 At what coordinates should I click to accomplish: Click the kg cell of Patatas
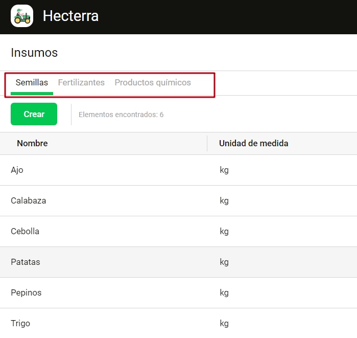(224, 262)
